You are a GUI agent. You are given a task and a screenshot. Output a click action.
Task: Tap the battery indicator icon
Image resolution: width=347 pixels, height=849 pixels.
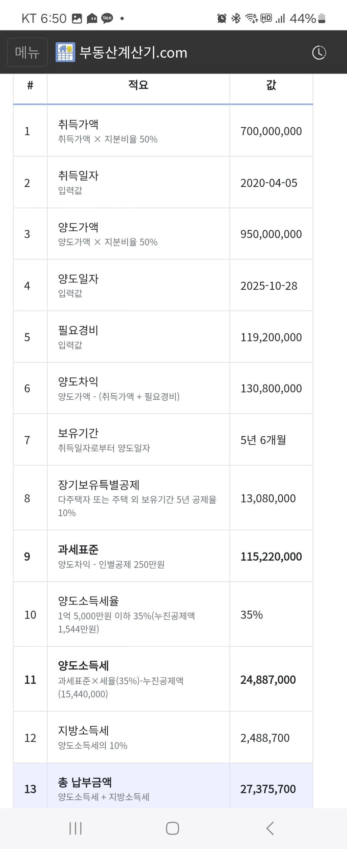click(x=322, y=18)
